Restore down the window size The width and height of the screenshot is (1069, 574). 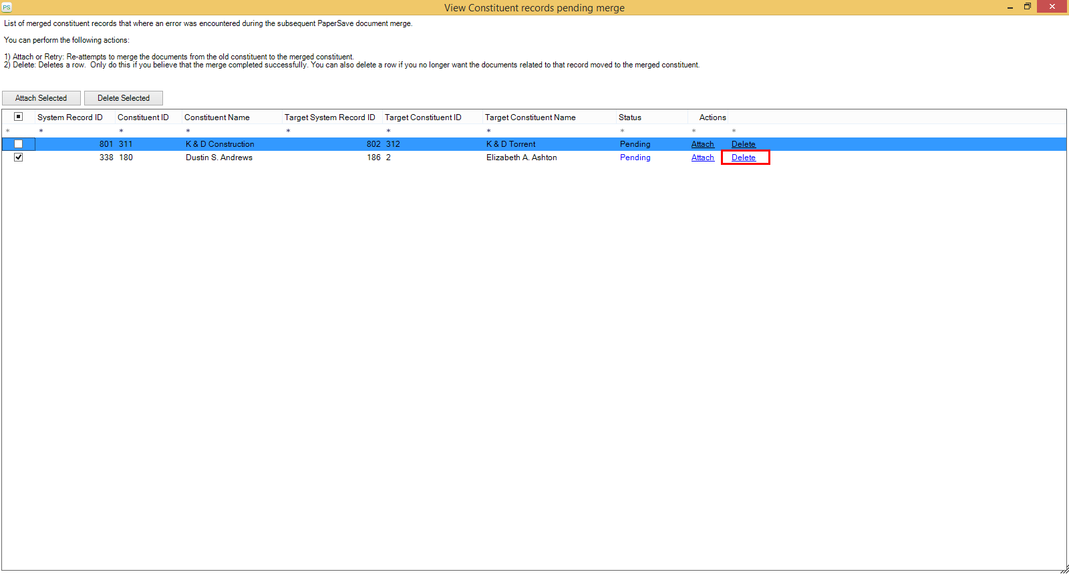click(1028, 7)
